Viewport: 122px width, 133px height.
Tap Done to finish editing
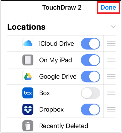coord(108,8)
